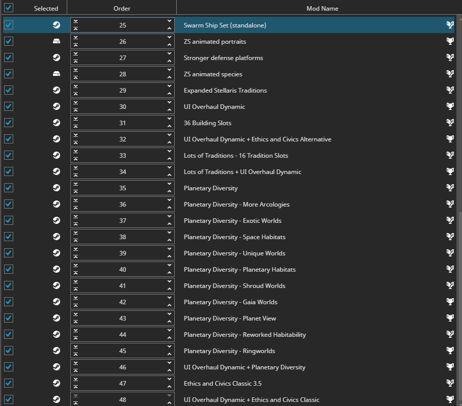Viewport: 462px width, 406px height.
Task: Uncheck the Swarm Ship Set (standalone) mod
Action: [x=9, y=25]
